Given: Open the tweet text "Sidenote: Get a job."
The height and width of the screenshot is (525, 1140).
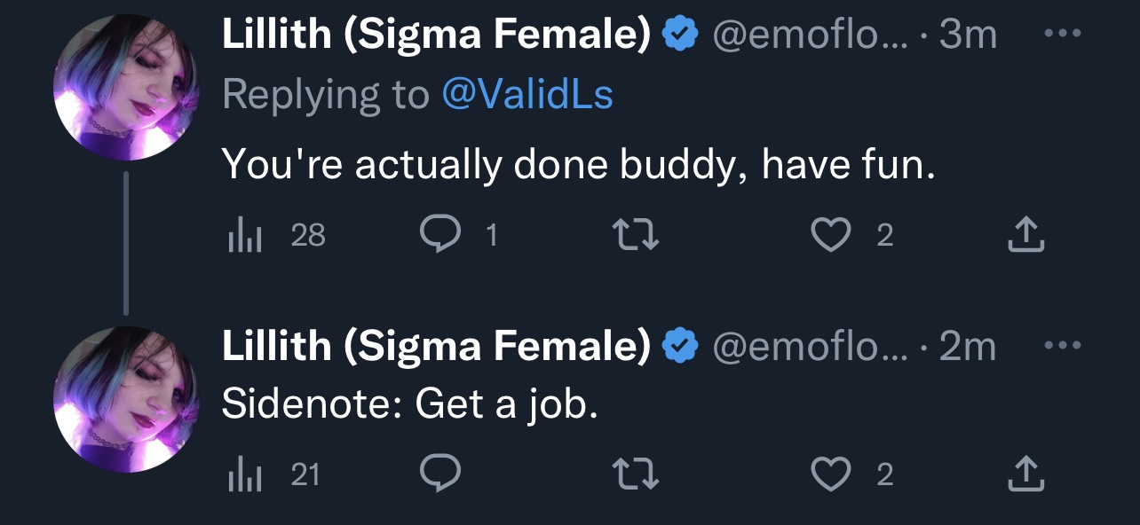Looking at the screenshot, I should (x=409, y=405).
